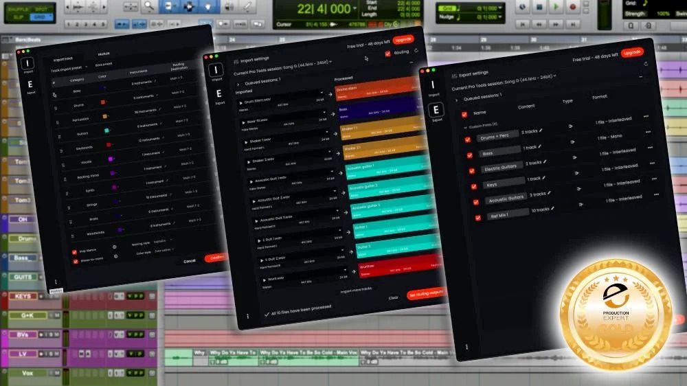Open Import page in the left track preset window
The height and width of the screenshot is (386, 687).
pyautogui.click(x=27, y=65)
